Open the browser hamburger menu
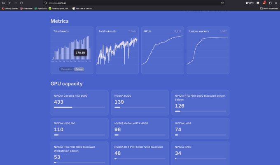280x165 pixels. (x=276, y=3)
